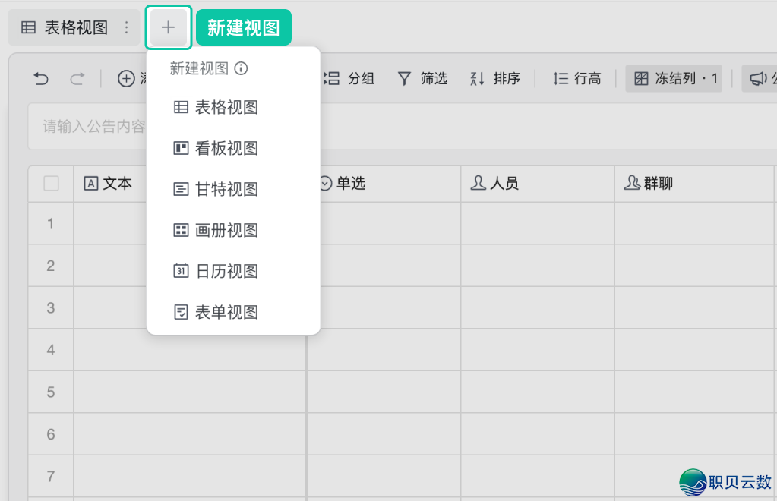Open the 排序 sort options
The height and width of the screenshot is (501, 777).
(495, 79)
